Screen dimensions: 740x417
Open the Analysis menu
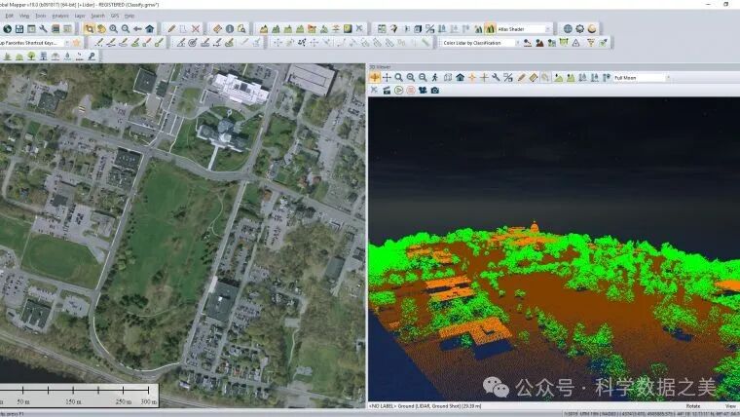click(59, 16)
